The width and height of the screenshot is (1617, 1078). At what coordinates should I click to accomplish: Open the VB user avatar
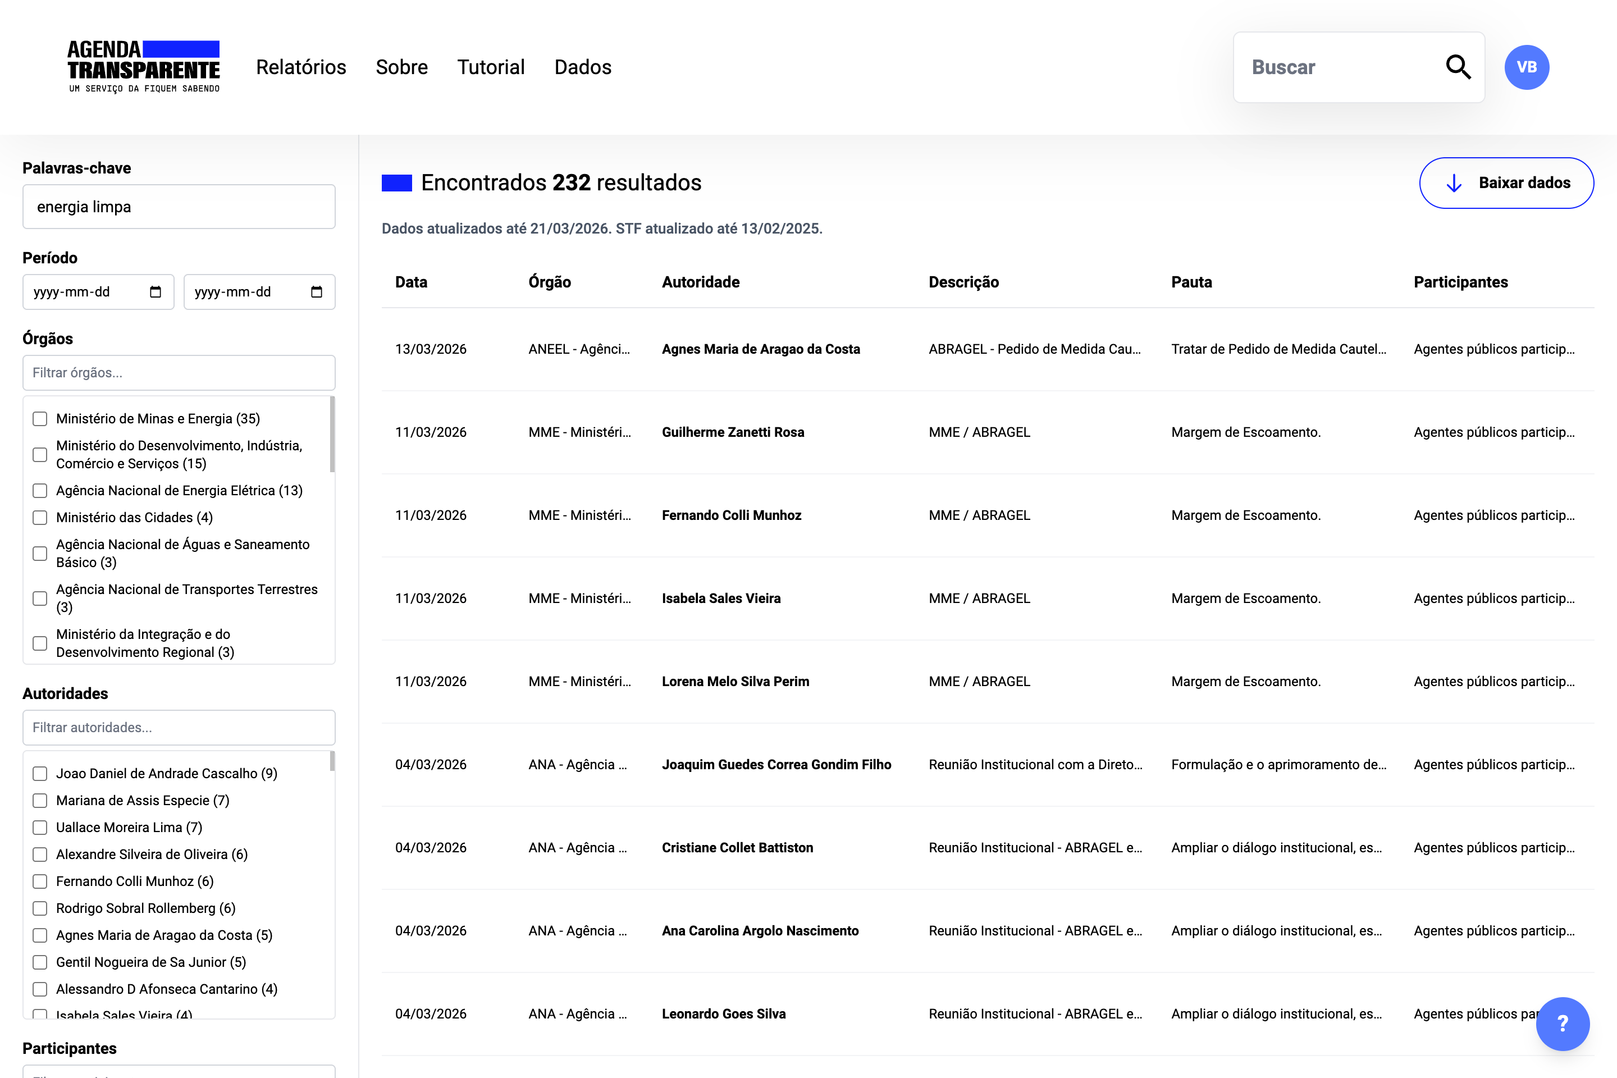tap(1526, 67)
